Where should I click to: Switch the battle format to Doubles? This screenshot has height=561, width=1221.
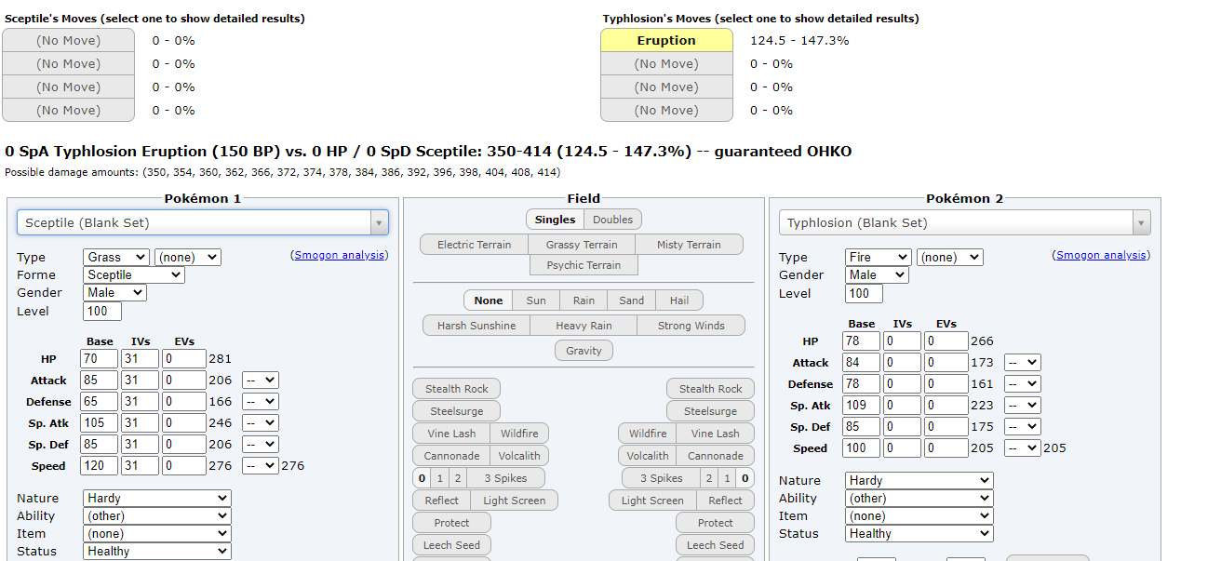pyautogui.click(x=612, y=220)
